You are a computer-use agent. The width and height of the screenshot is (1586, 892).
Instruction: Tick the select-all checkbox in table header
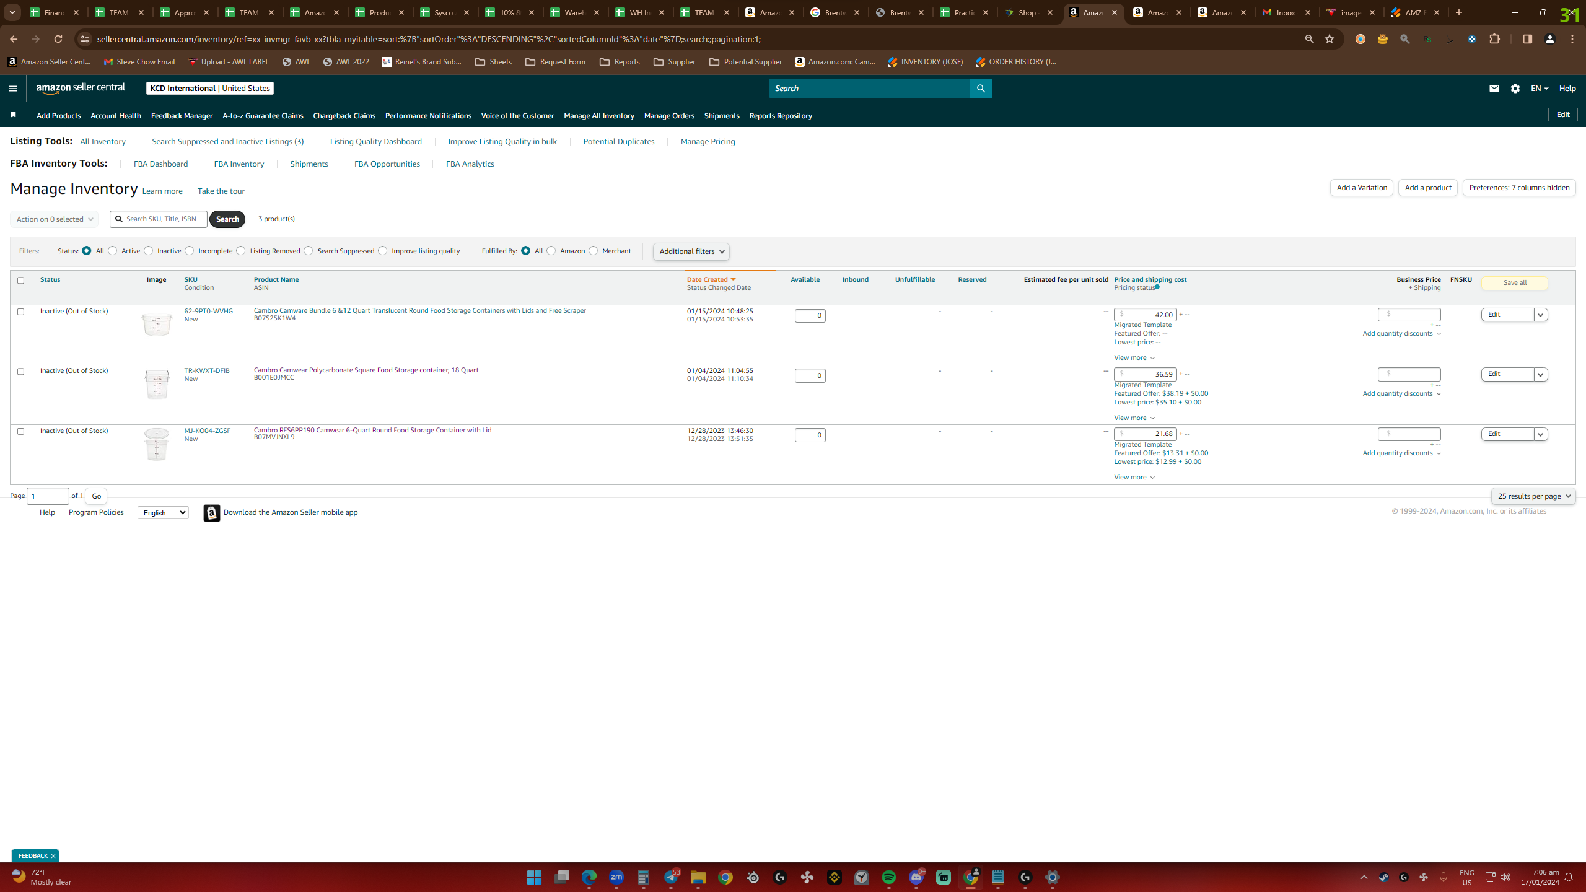click(x=20, y=281)
